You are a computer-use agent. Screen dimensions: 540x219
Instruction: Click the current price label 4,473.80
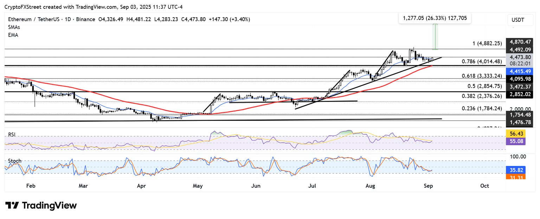pyautogui.click(x=520, y=57)
